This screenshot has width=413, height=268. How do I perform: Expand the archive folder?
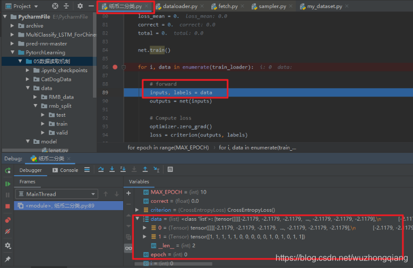tap(13, 25)
